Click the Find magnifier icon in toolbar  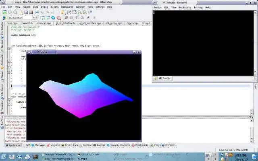69,12
